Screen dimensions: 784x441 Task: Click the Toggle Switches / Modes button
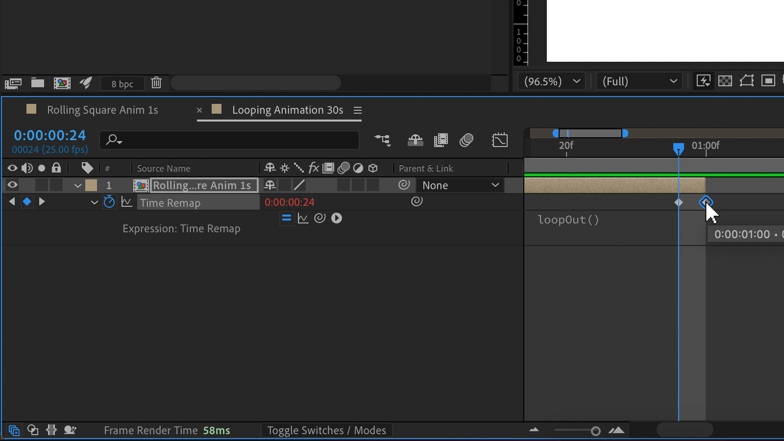326,430
